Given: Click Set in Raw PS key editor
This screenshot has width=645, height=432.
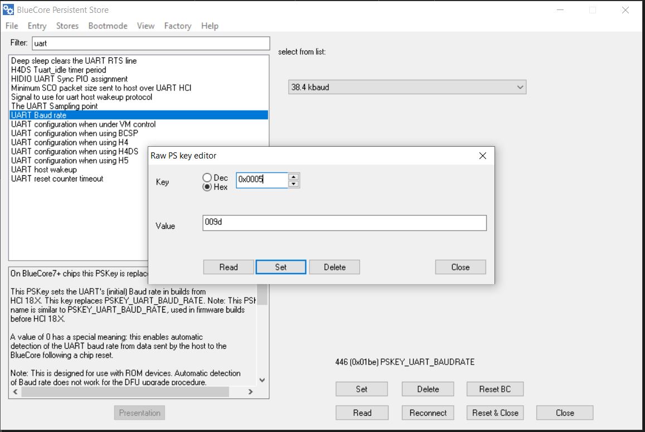Looking at the screenshot, I should point(281,267).
